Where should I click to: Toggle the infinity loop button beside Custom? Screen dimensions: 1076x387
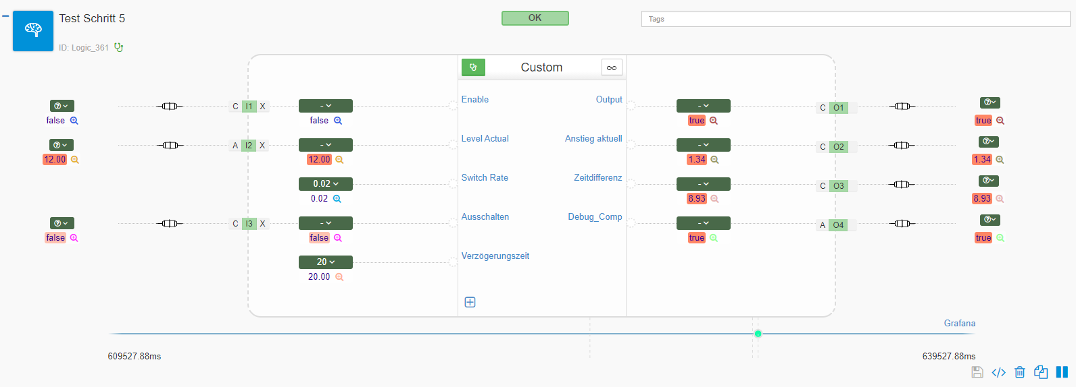pyautogui.click(x=612, y=67)
